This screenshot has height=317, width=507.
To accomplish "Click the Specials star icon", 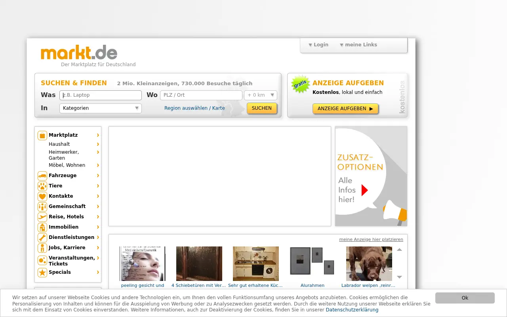I will [42, 273].
